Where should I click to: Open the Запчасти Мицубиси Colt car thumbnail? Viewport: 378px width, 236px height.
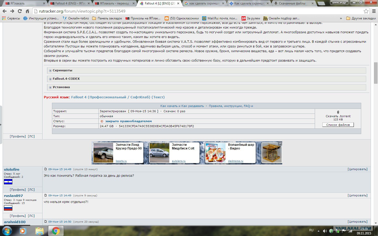159,153
